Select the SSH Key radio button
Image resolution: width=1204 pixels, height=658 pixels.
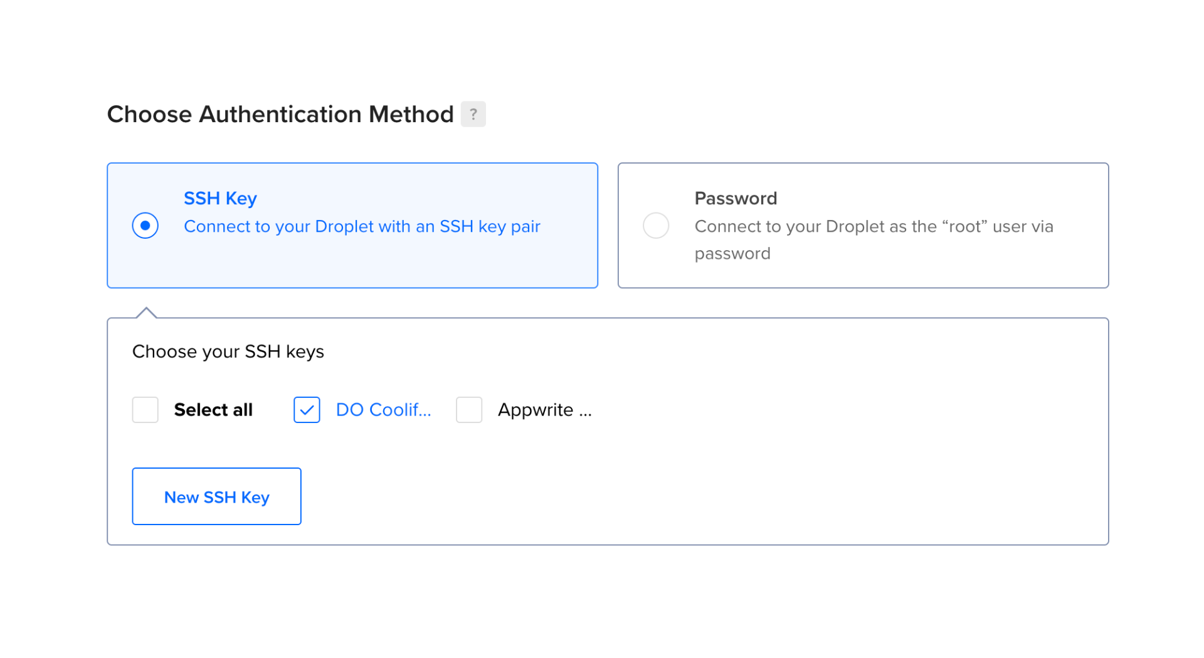tap(145, 226)
